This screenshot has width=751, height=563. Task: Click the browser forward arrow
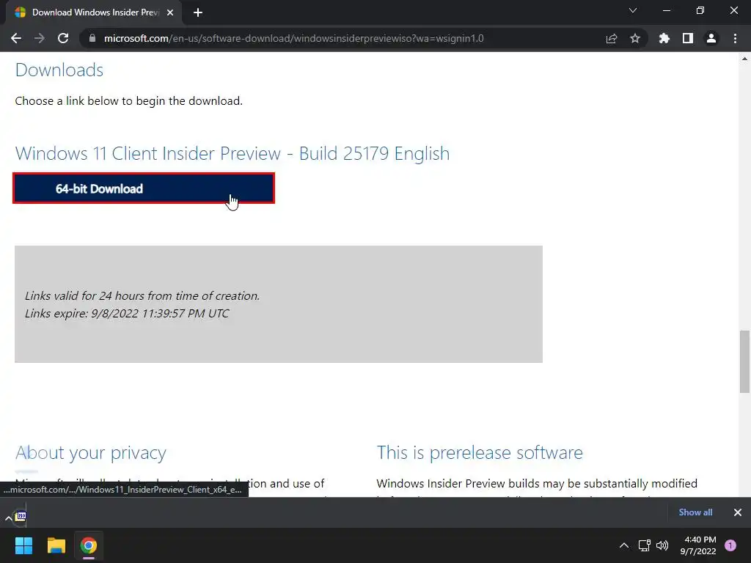coord(40,38)
